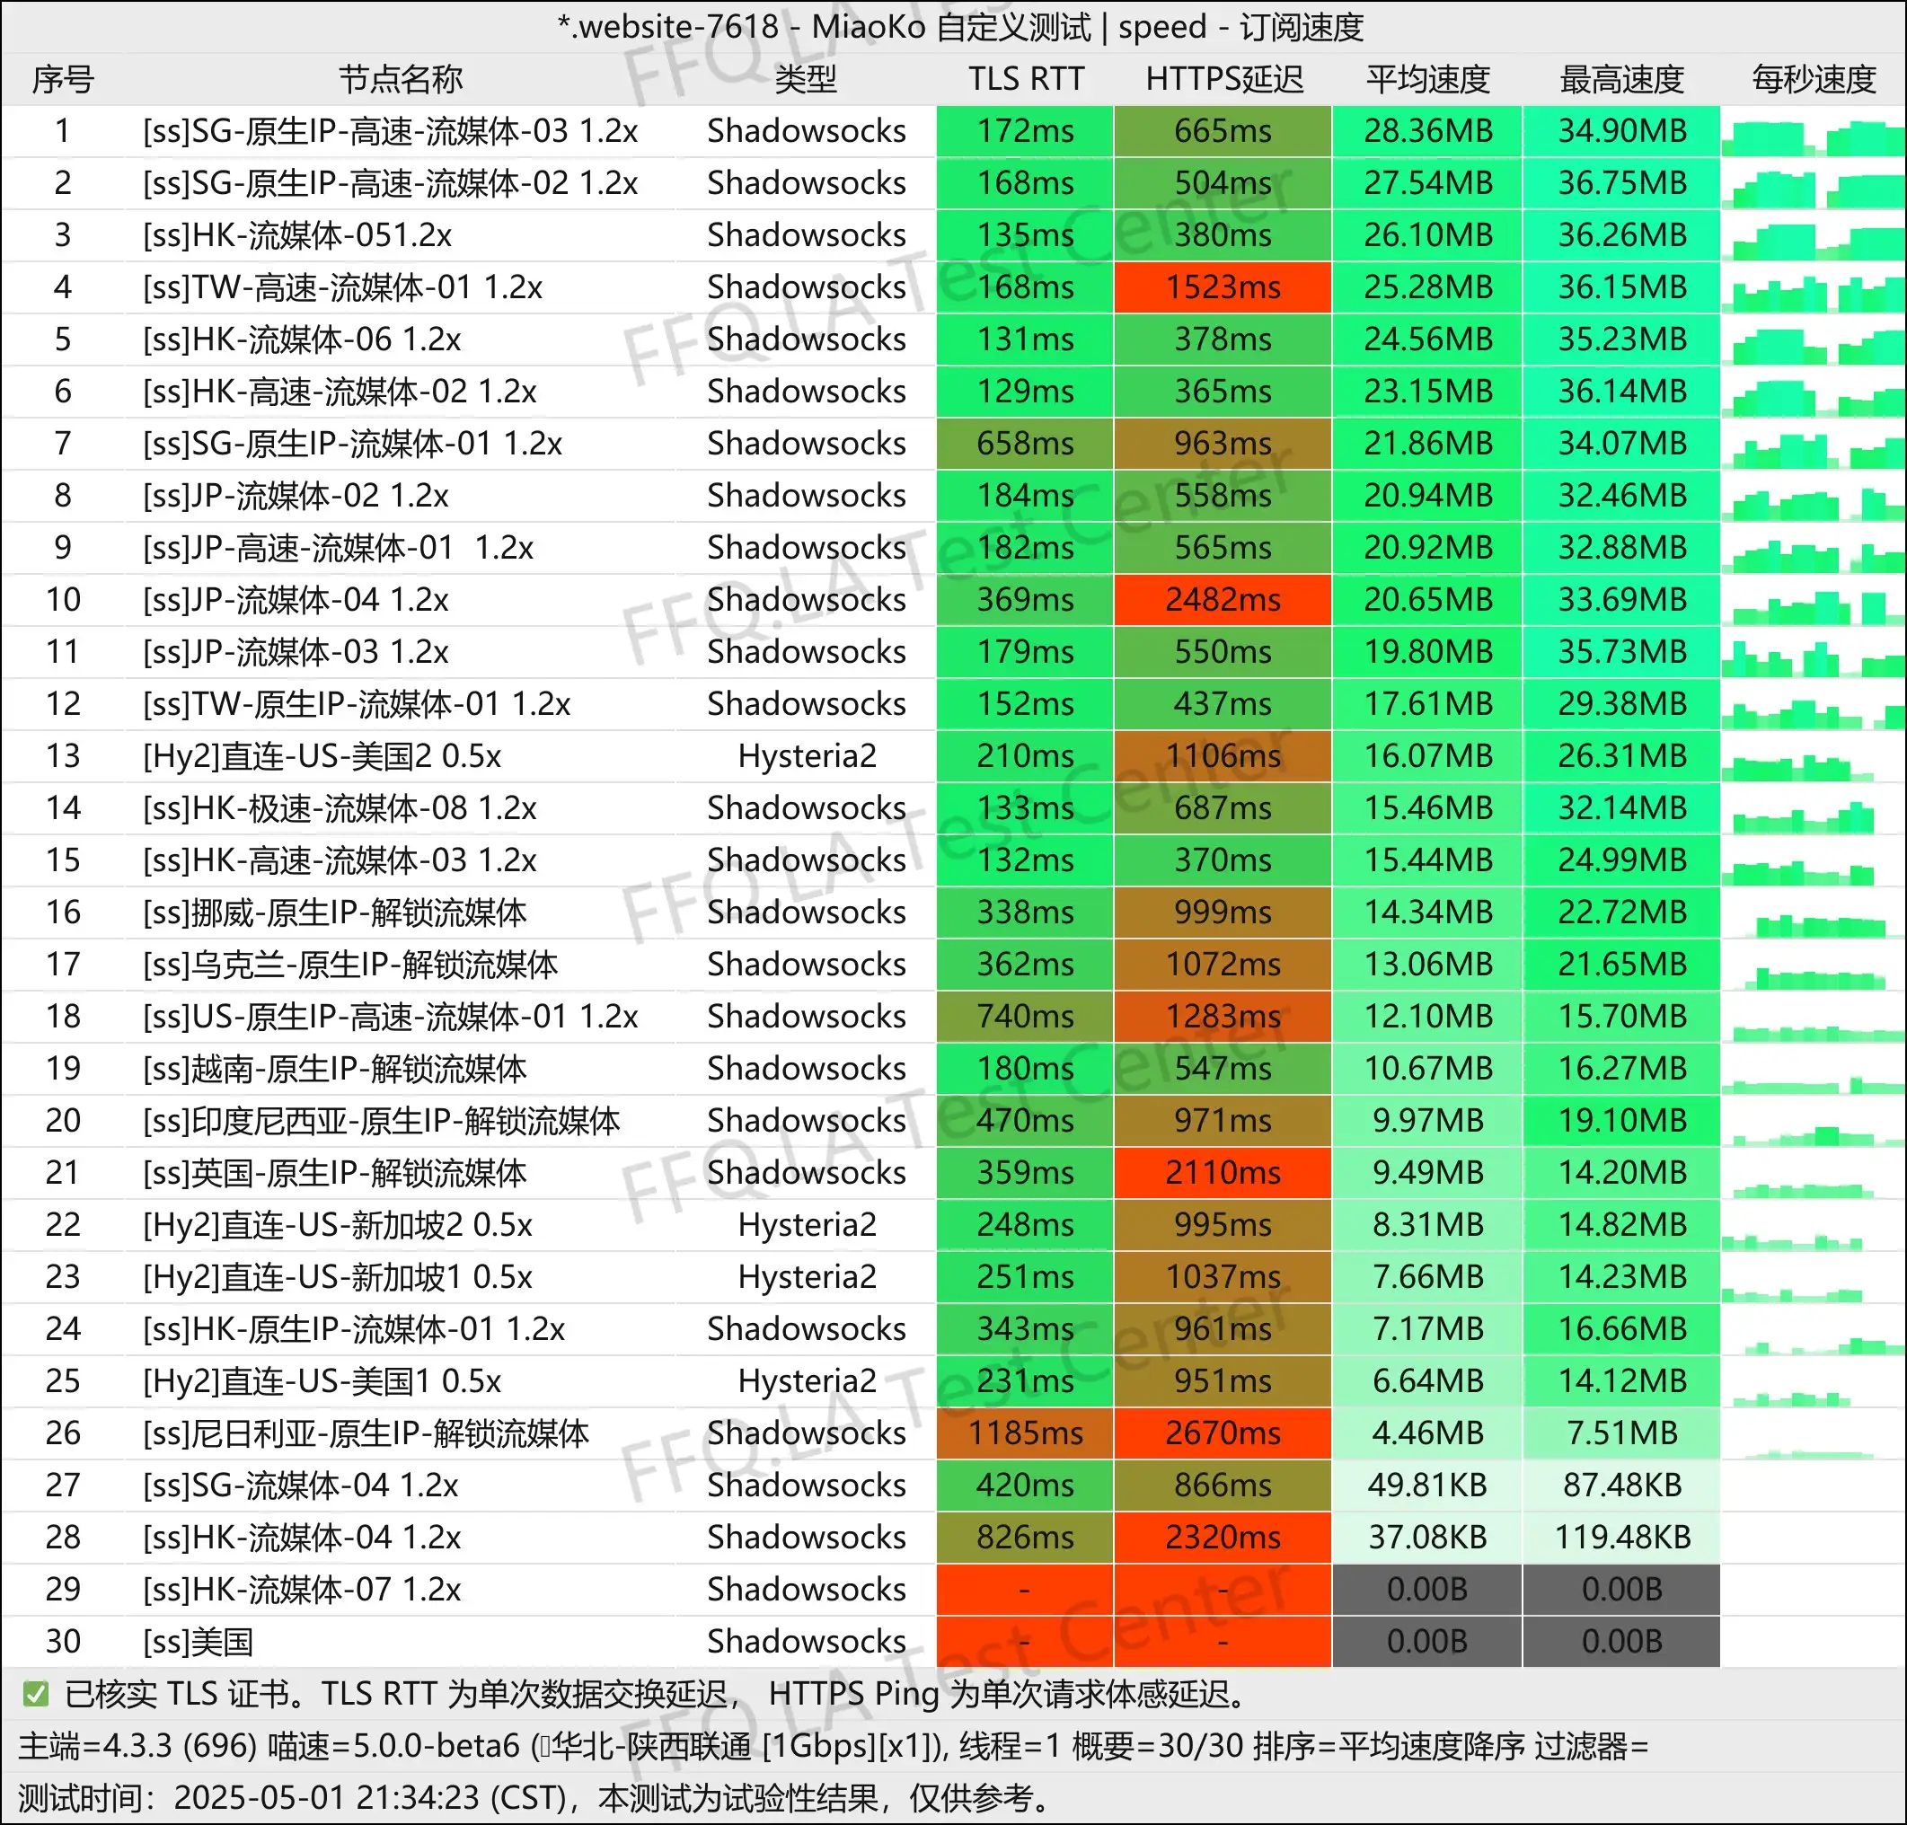Select the 序号 column header
1907x1825 pixels.
(x=63, y=80)
